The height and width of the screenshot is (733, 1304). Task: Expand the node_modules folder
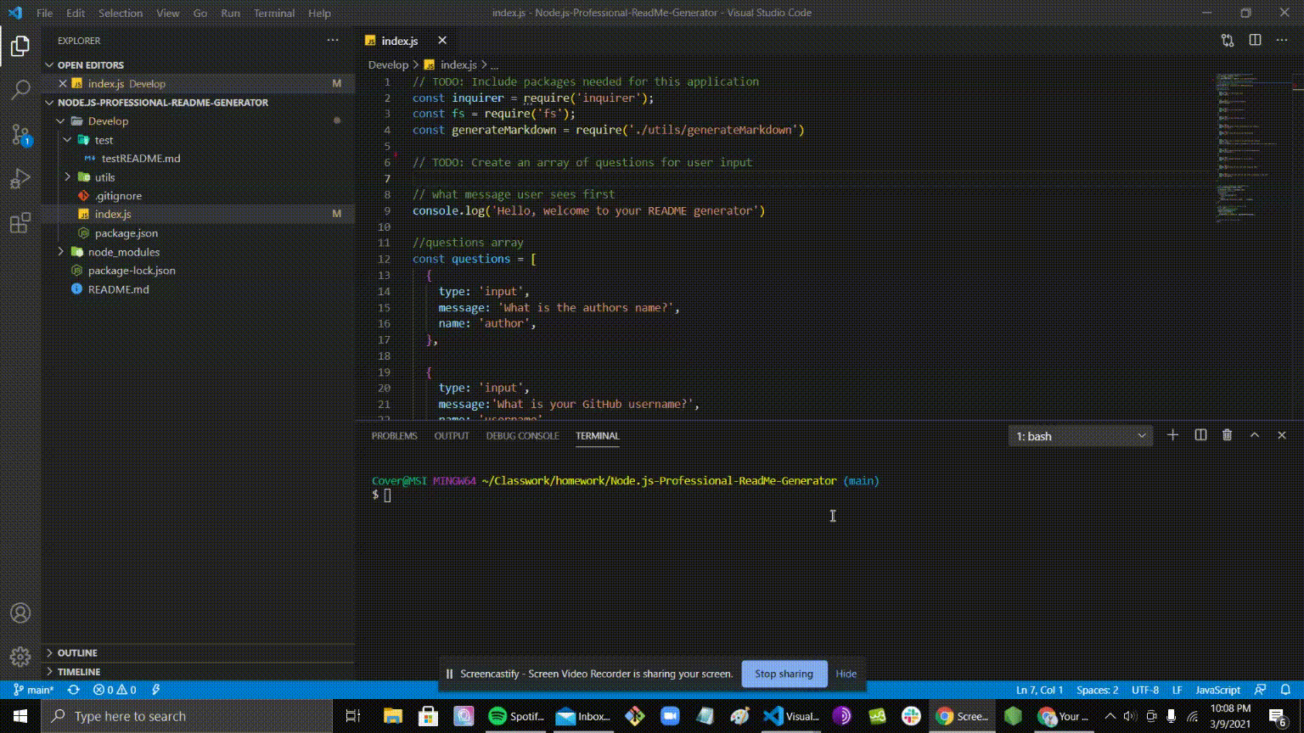pyautogui.click(x=61, y=252)
